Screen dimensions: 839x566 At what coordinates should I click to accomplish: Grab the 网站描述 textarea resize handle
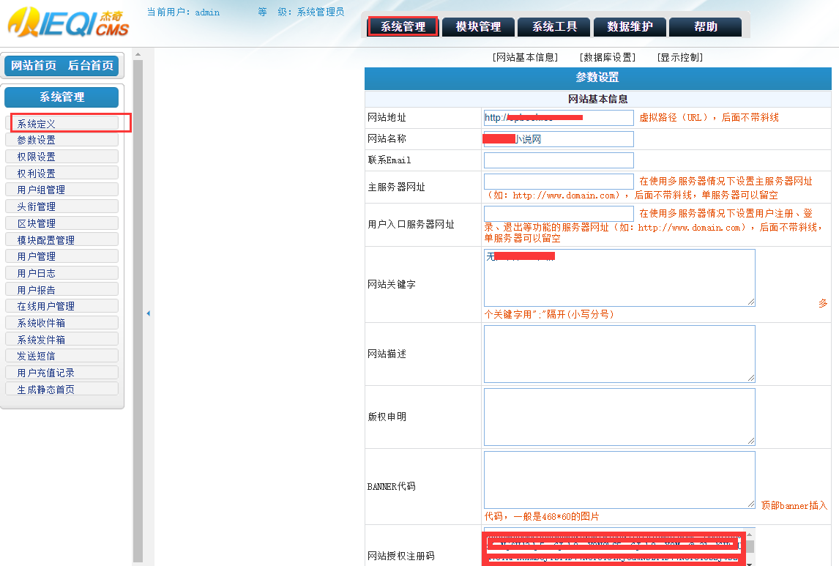click(751, 379)
